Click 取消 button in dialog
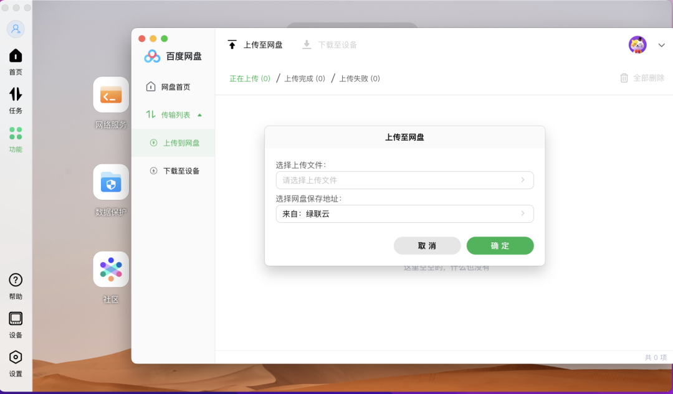This screenshot has height=394, width=673. (x=427, y=246)
